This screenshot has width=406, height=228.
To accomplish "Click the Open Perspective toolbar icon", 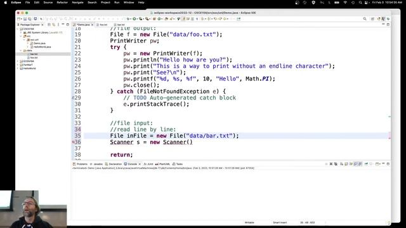I will pyautogui.click(x=372, y=19).
